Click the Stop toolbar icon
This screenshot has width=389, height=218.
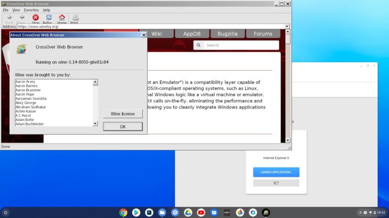coord(35,17)
